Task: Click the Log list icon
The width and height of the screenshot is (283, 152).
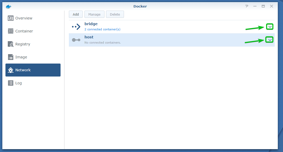Action: point(11,83)
